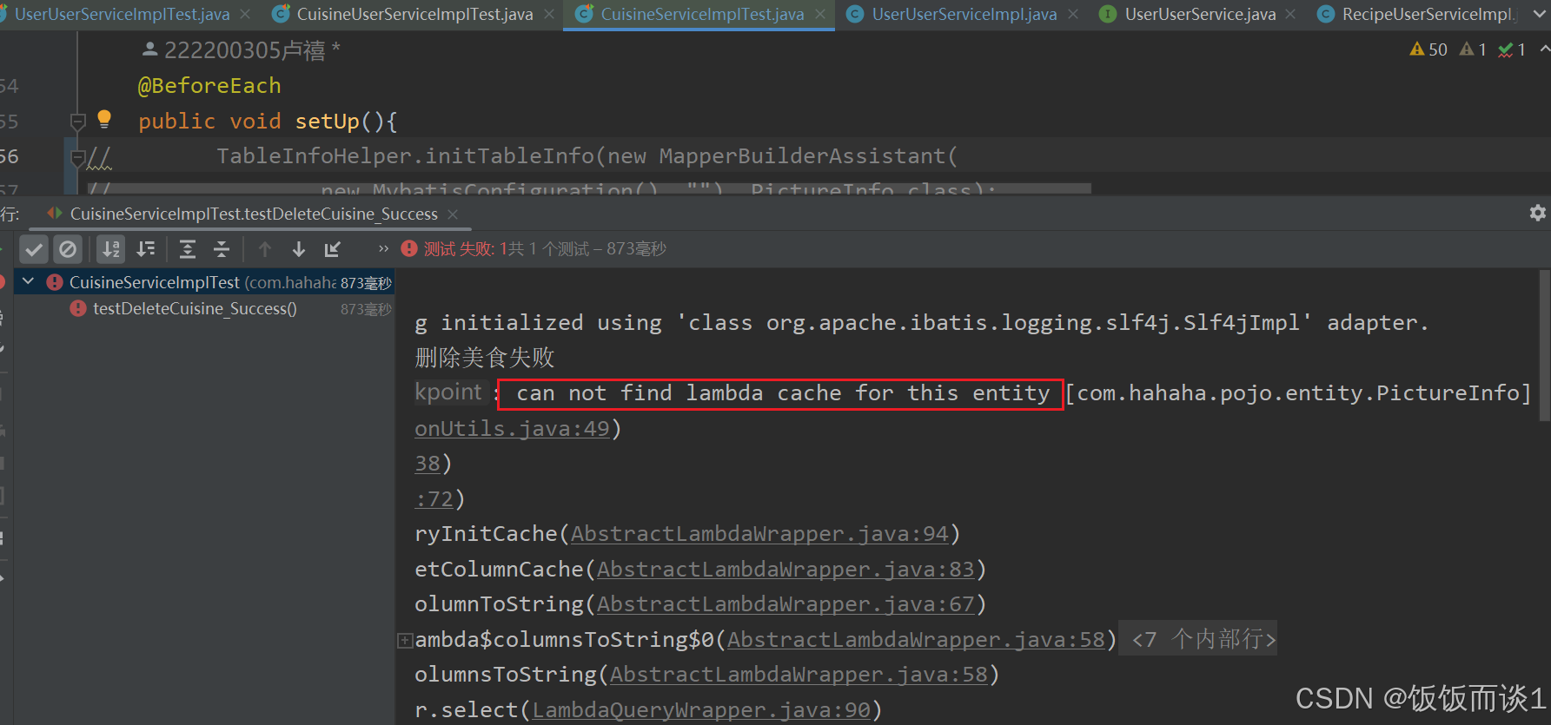Fold the setUp method gutter marker

click(77, 121)
